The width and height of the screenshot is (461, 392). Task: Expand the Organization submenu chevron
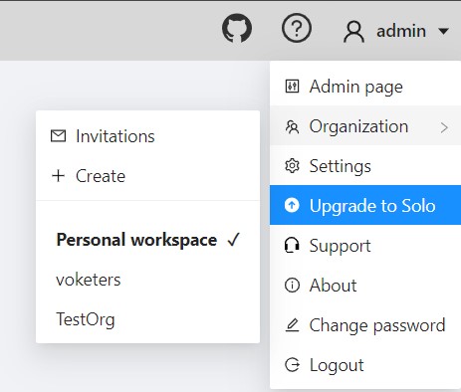pyautogui.click(x=444, y=127)
